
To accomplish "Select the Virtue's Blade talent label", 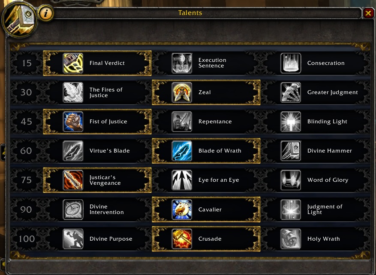I will [x=110, y=151].
